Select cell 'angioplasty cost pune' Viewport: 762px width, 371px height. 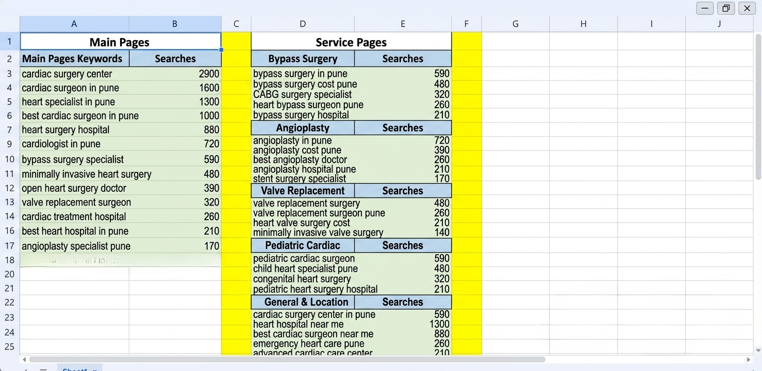(297, 150)
